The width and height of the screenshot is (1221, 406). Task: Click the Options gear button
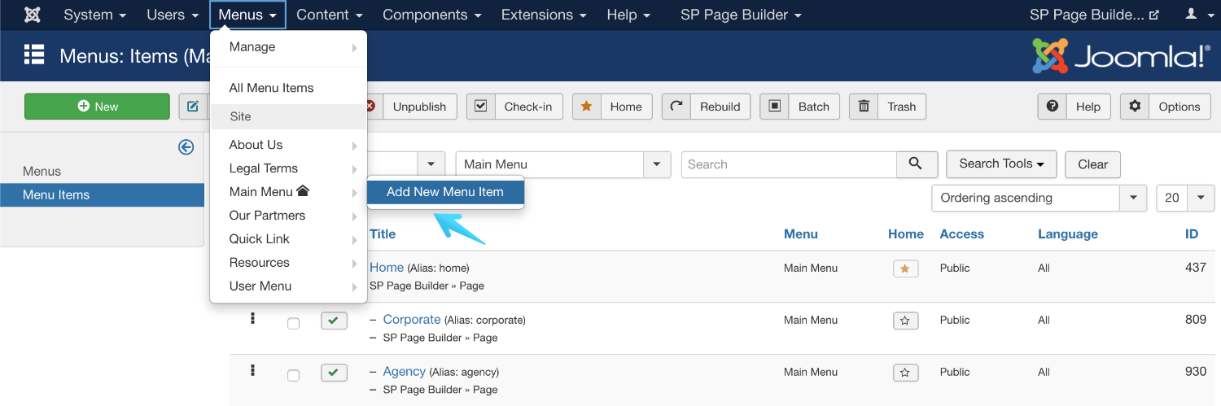[x=1166, y=107]
